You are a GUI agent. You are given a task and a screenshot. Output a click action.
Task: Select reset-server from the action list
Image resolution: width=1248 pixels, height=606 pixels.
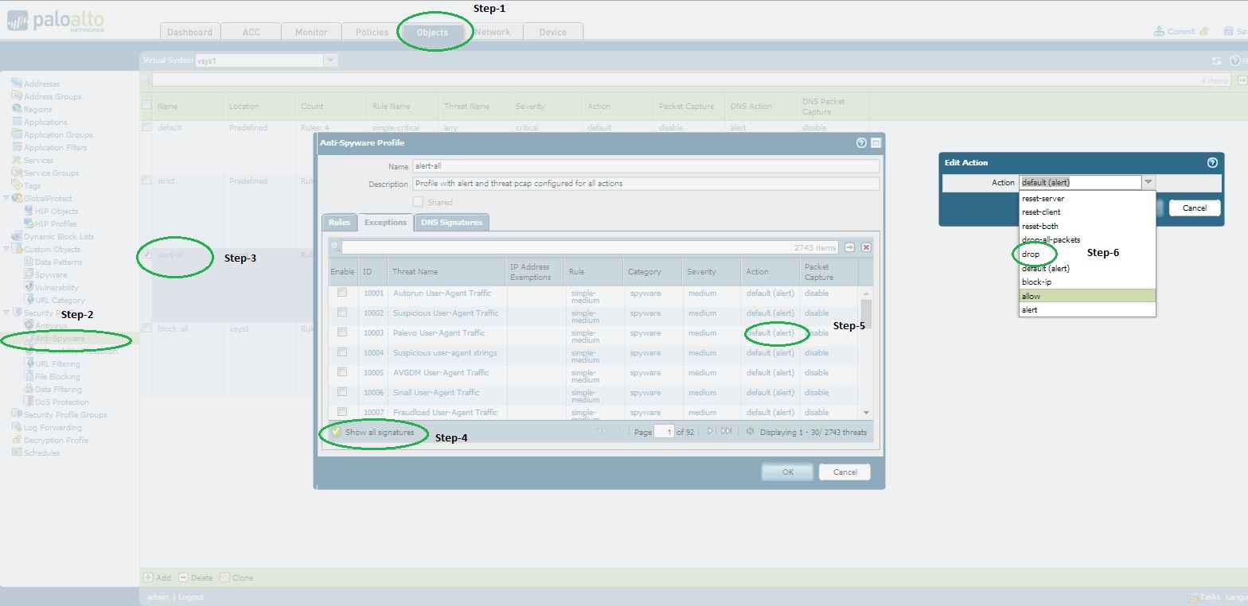coord(1087,199)
